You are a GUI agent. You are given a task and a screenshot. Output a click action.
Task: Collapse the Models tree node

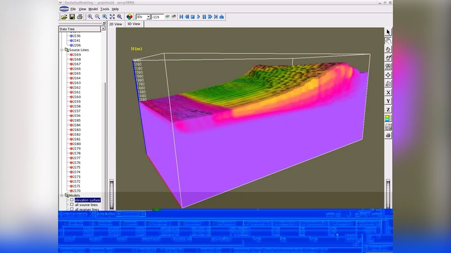click(62, 196)
